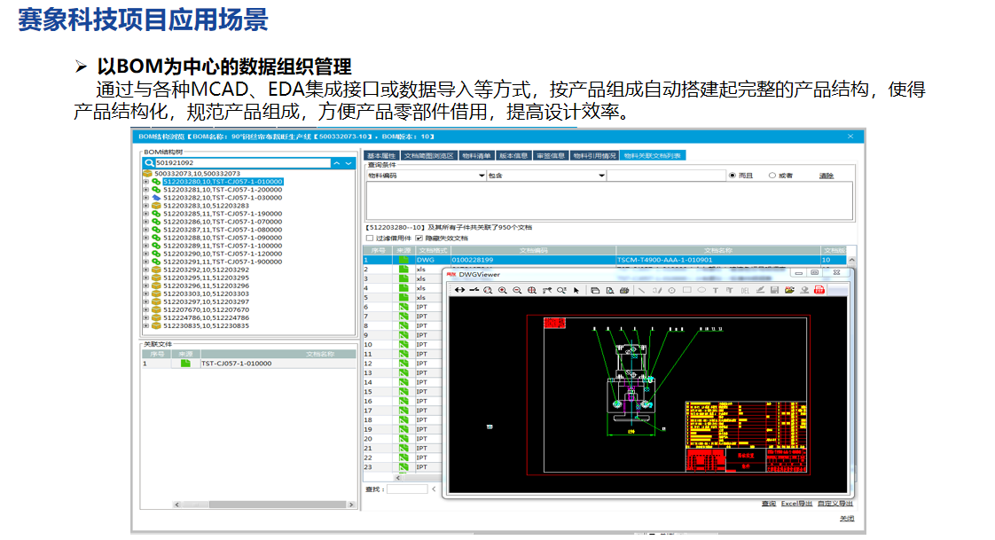Switch to the 基本属性 tab
The image size is (995, 540).
[381, 155]
